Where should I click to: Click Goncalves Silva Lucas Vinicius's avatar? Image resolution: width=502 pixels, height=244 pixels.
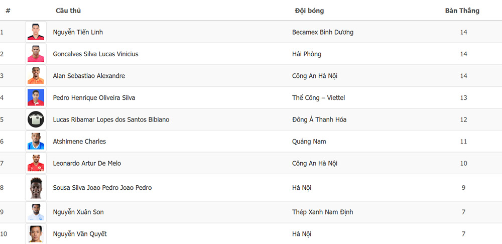[36, 54]
